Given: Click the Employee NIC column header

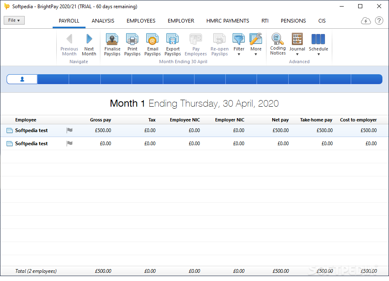Looking at the screenshot, I should coord(185,120).
